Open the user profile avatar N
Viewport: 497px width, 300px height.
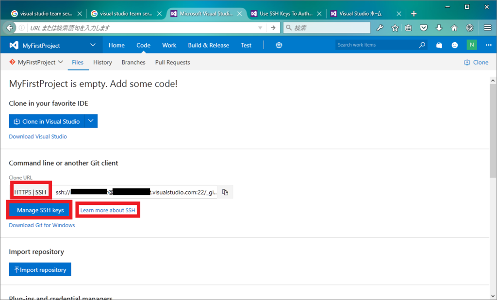pyautogui.click(x=472, y=45)
